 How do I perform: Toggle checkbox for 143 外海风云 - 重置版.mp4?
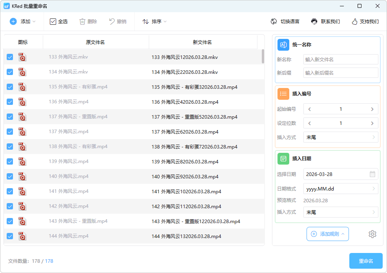[x=10, y=222]
